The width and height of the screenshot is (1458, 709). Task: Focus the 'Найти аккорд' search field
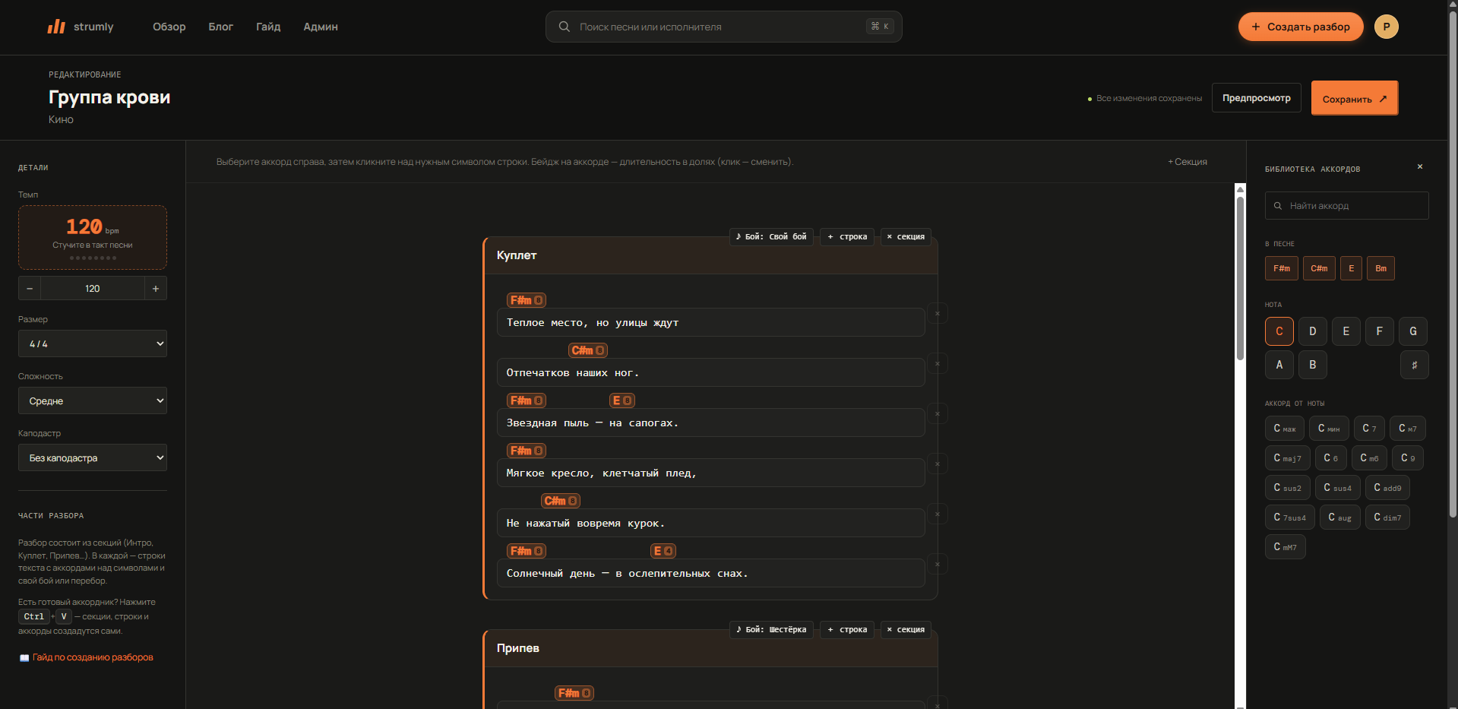pos(1346,206)
